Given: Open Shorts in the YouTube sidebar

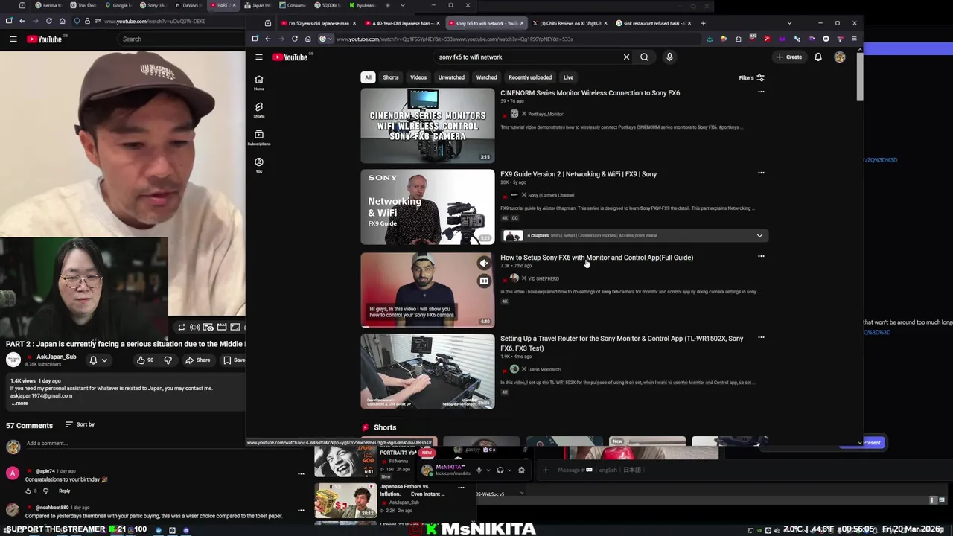Looking at the screenshot, I should pos(259,110).
